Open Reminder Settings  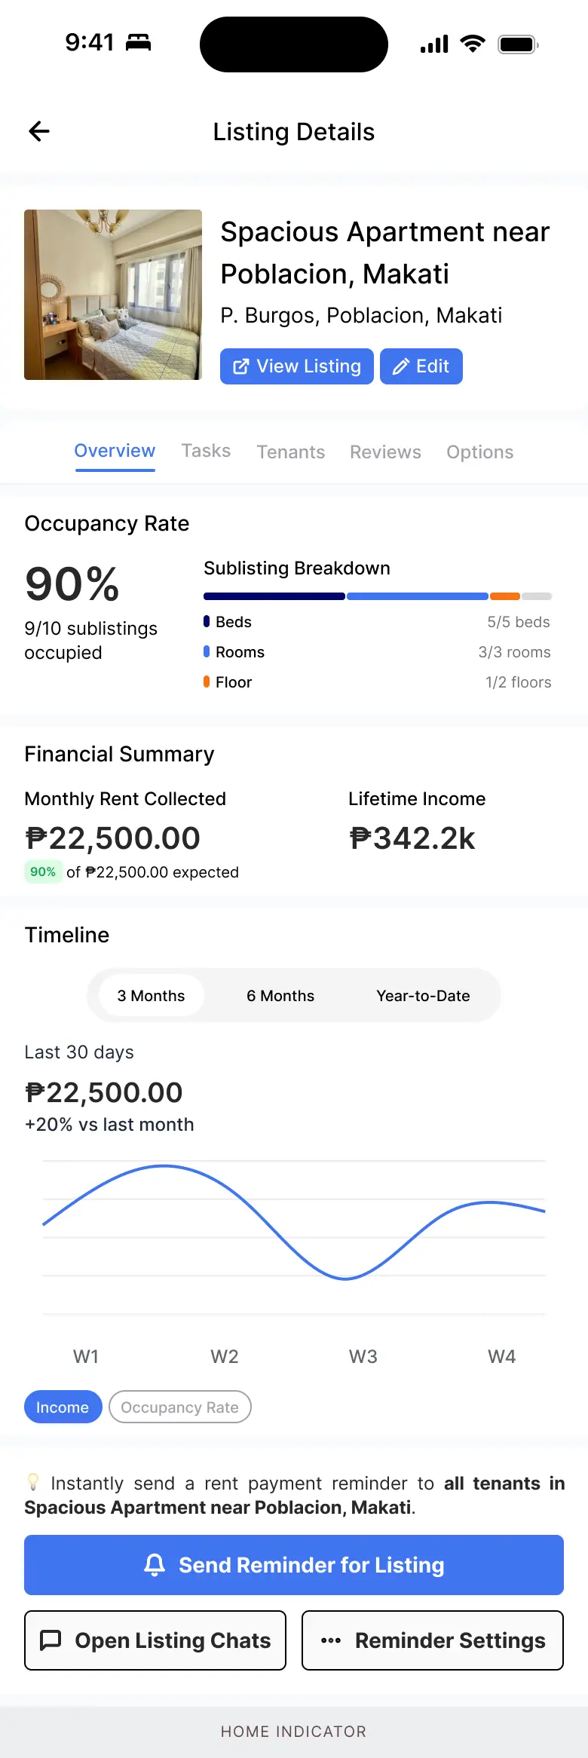click(433, 1640)
